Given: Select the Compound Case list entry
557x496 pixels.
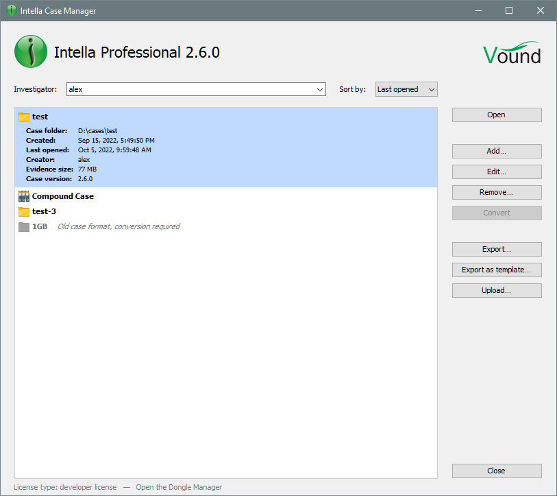Looking at the screenshot, I should 63,196.
